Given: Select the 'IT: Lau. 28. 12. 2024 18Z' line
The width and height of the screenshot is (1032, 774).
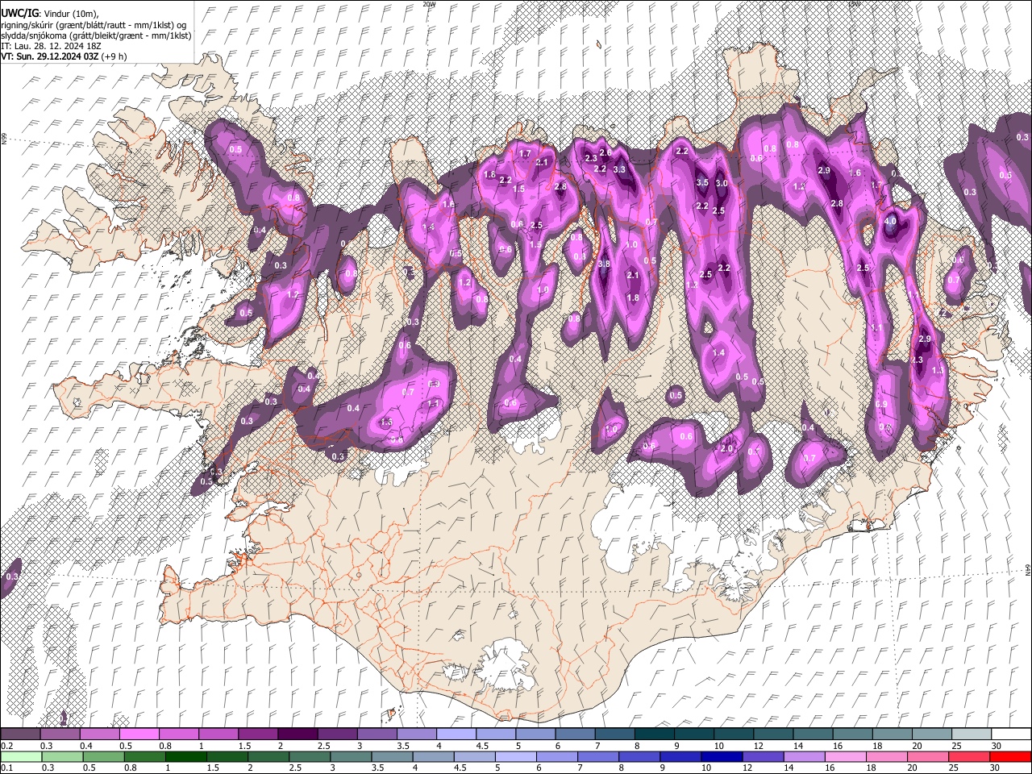Looking at the screenshot, I should [x=52, y=46].
